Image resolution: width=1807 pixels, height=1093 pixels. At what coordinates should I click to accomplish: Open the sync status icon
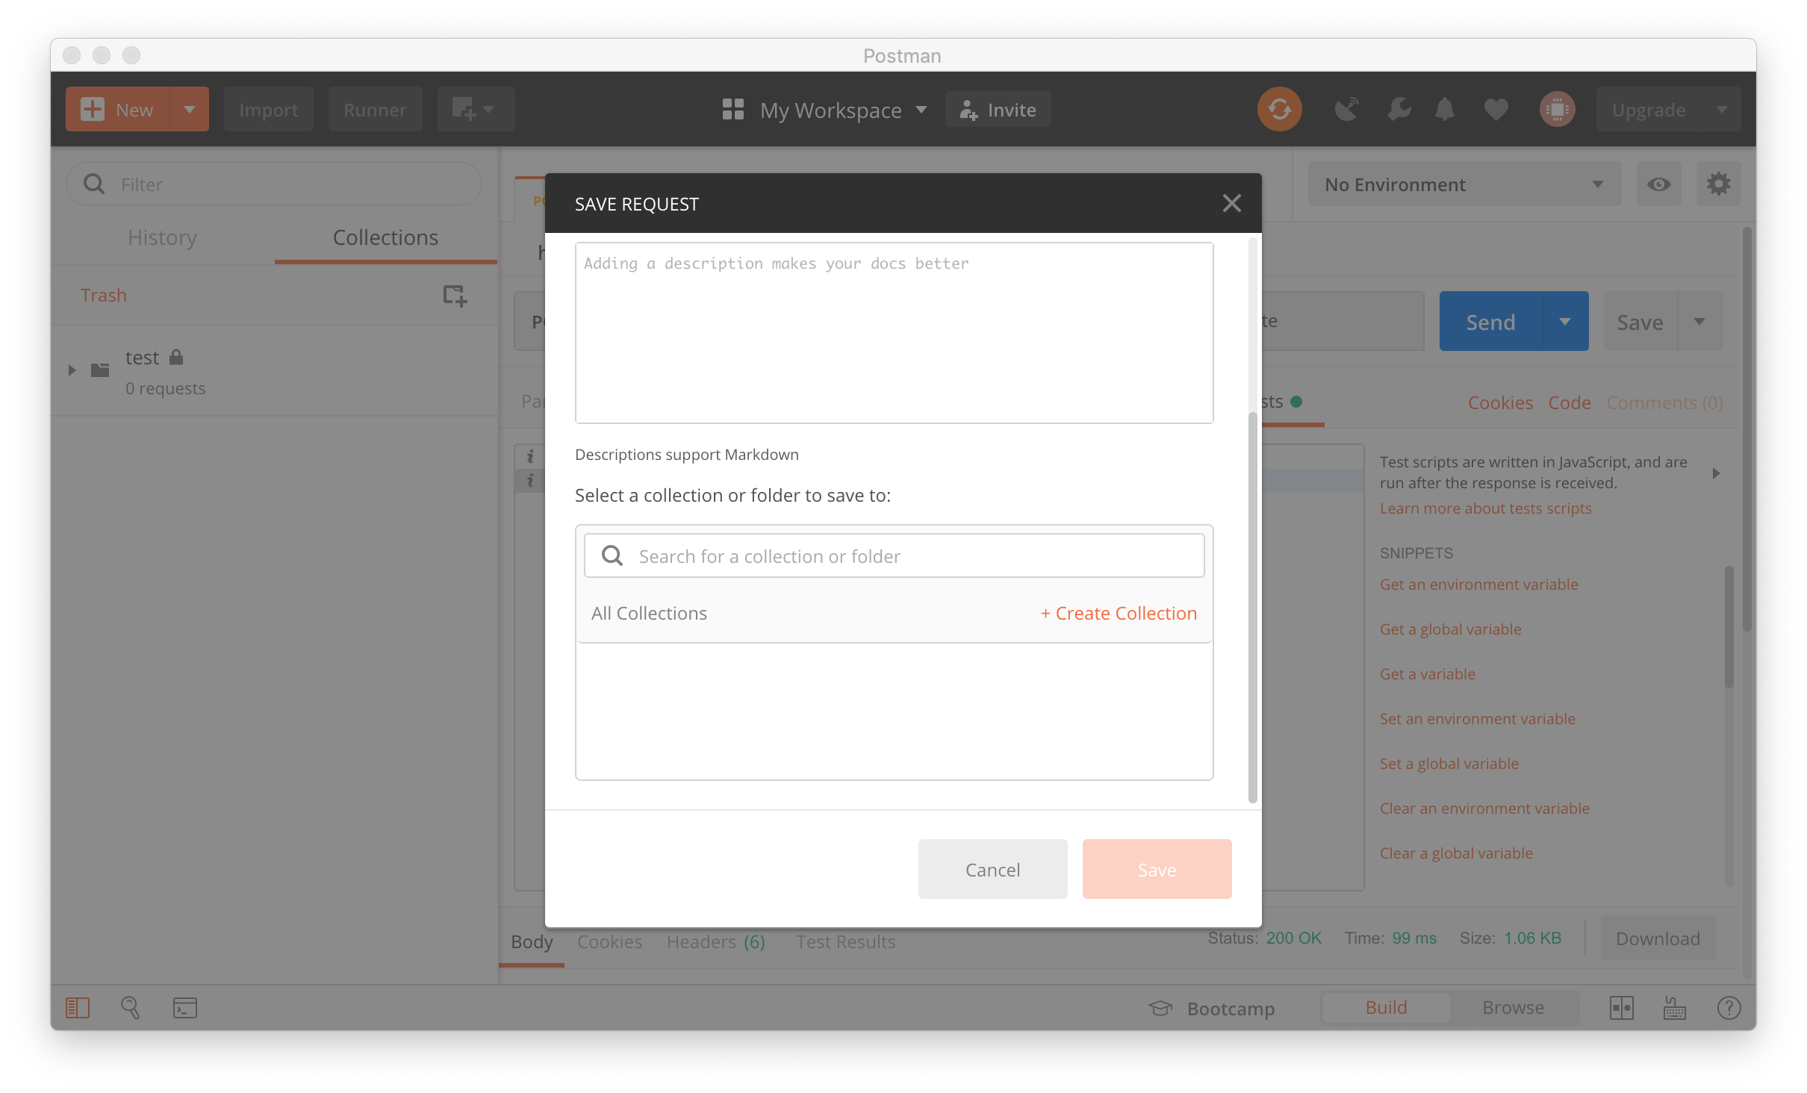(x=1279, y=109)
